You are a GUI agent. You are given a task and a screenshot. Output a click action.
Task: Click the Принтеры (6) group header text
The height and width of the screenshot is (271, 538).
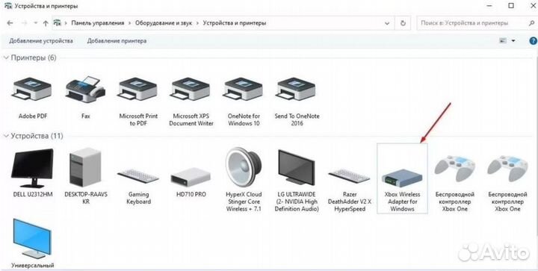click(34, 57)
